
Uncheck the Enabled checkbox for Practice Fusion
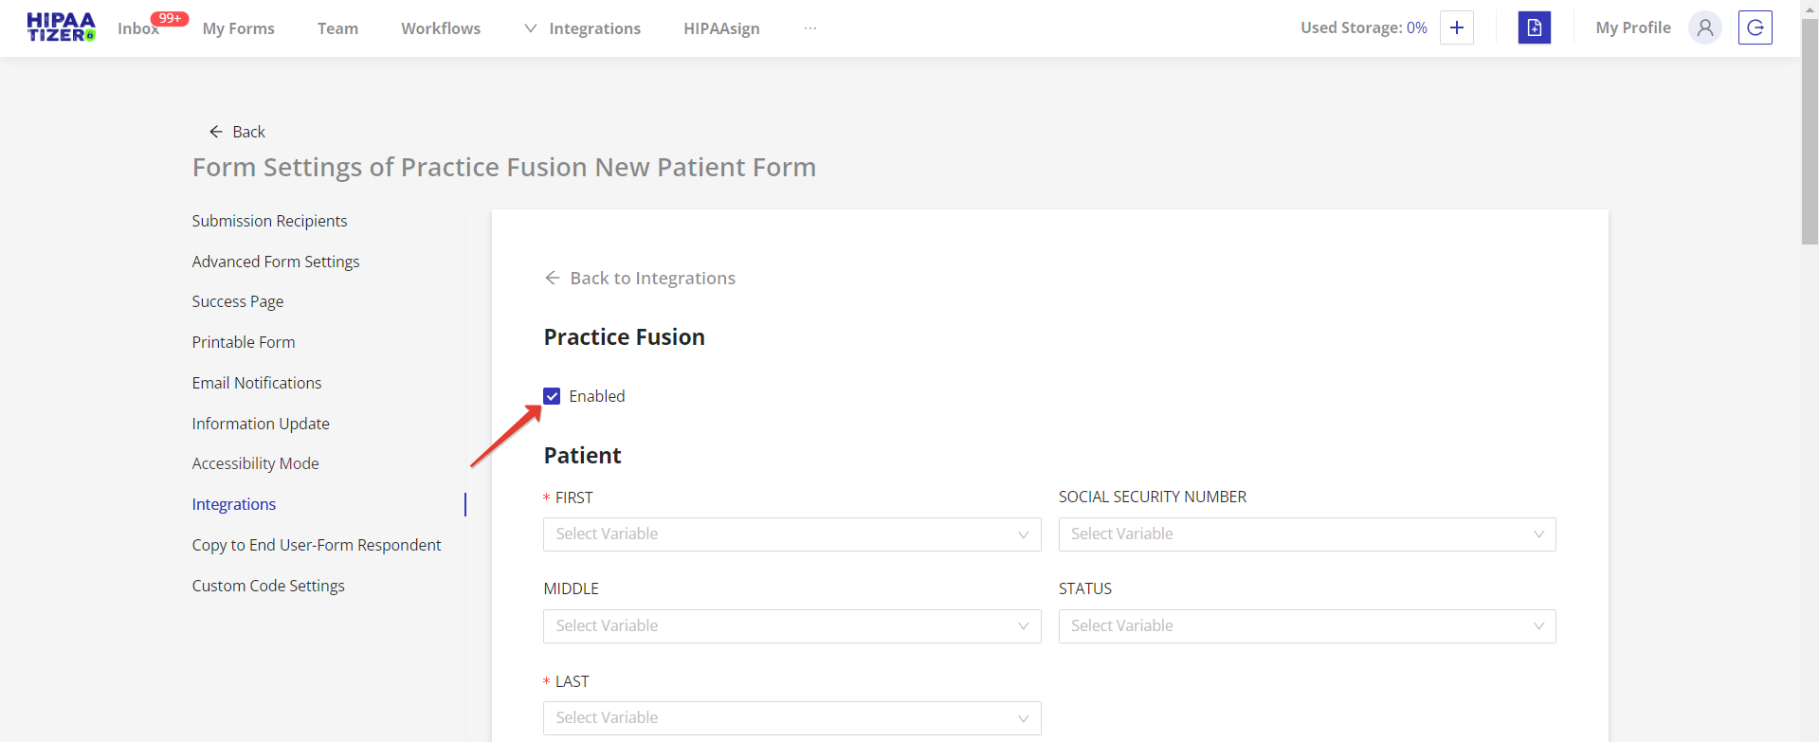point(552,396)
